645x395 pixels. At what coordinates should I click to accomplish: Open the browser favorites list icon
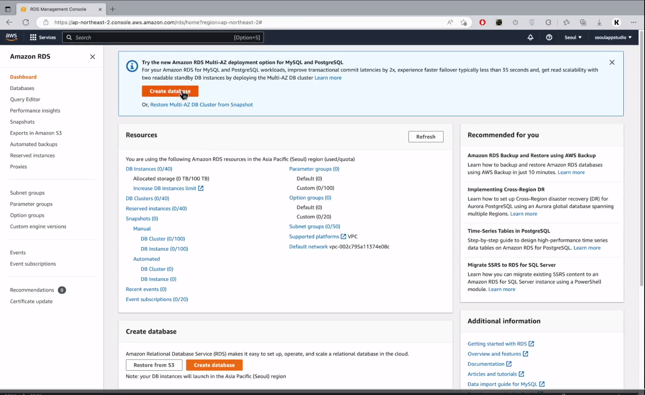coord(566,22)
